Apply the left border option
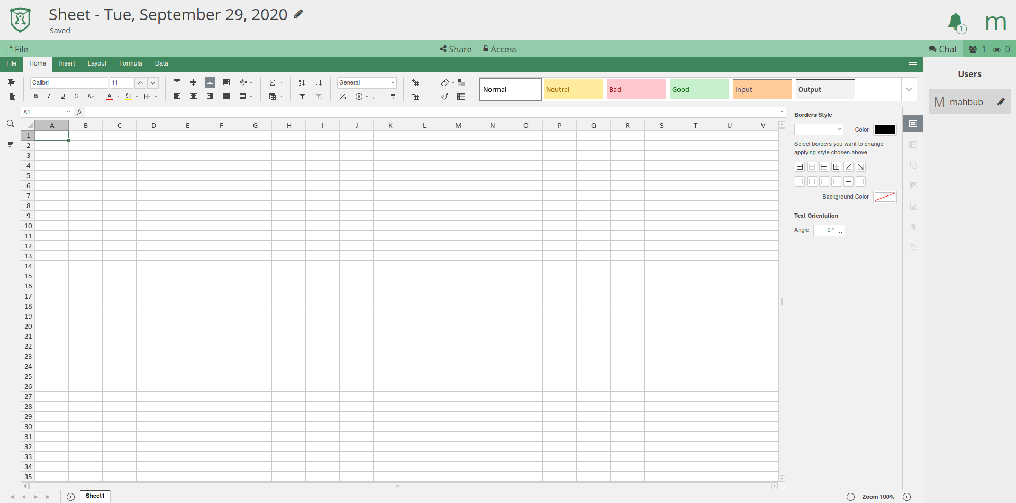 tap(800, 182)
